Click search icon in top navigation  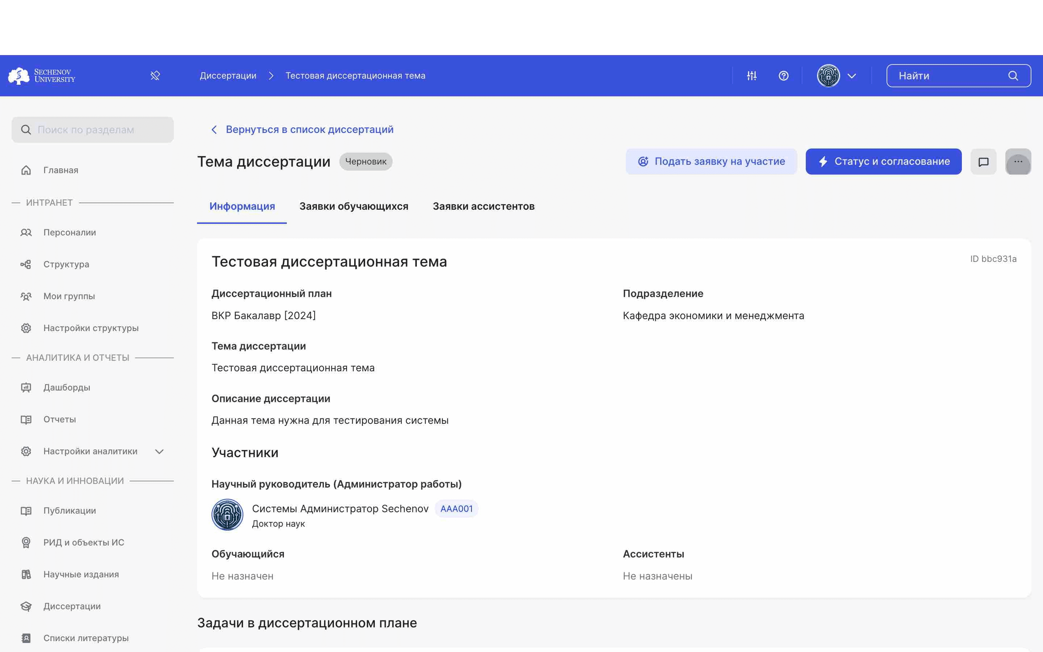pyautogui.click(x=1014, y=75)
